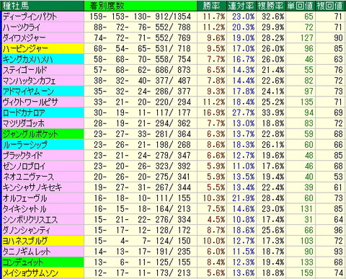Click the 複勝率 column header
The height and width of the screenshot is (279, 346).
point(271,6)
